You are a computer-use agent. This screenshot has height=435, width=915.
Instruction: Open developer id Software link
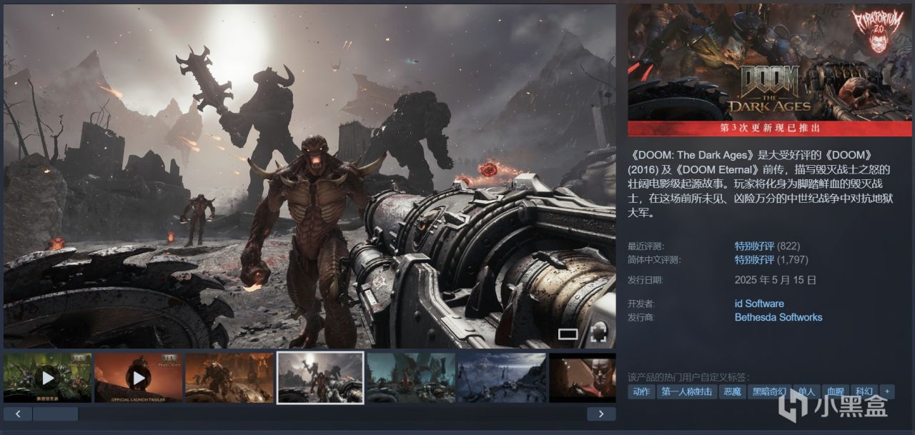pyautogui.click(x=759, y=304)
